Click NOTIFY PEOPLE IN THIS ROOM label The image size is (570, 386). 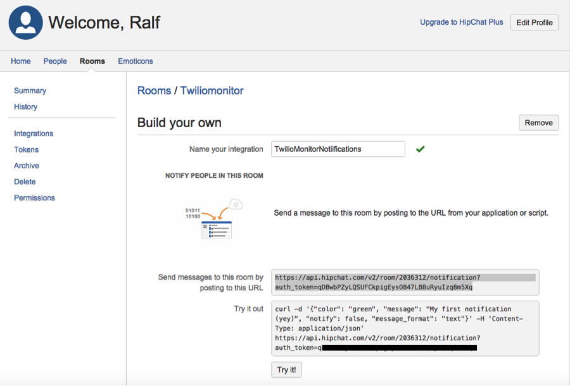[214, 175]
